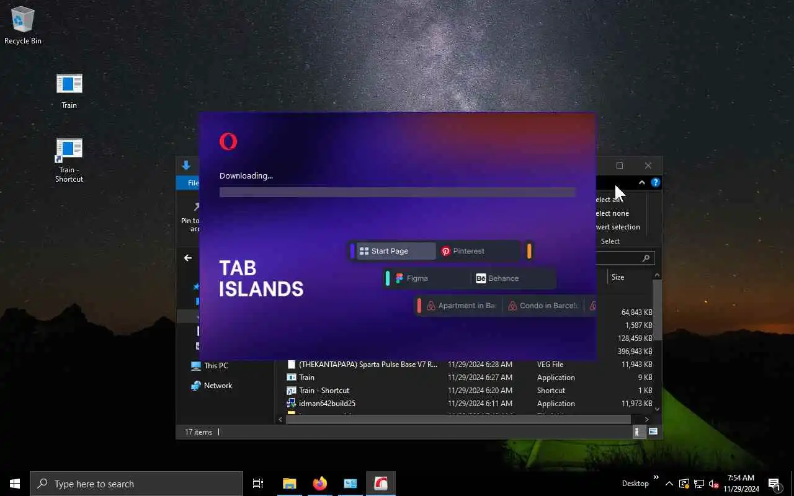The width and height of the screenshot is (794, 496).
Task: Select the Sparta Pulse Base V7 file name
Action: pyautogui.click(x=368, y=365)
